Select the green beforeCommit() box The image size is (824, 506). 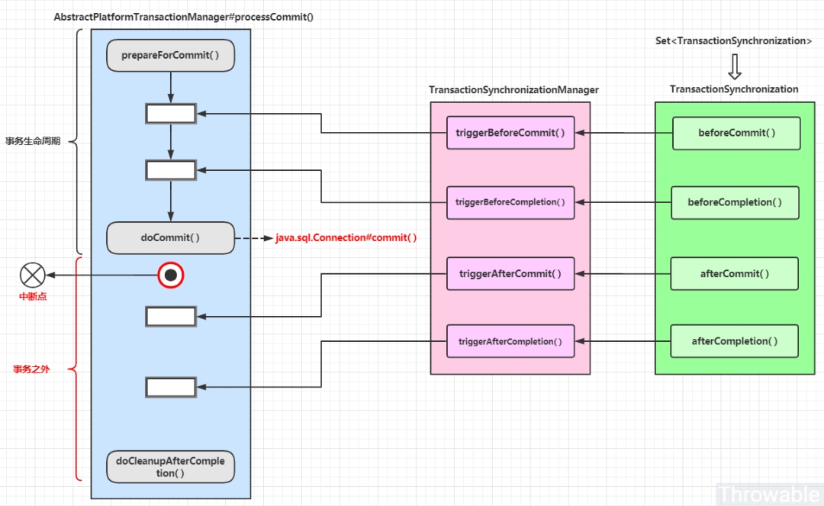tap(736, 133)
